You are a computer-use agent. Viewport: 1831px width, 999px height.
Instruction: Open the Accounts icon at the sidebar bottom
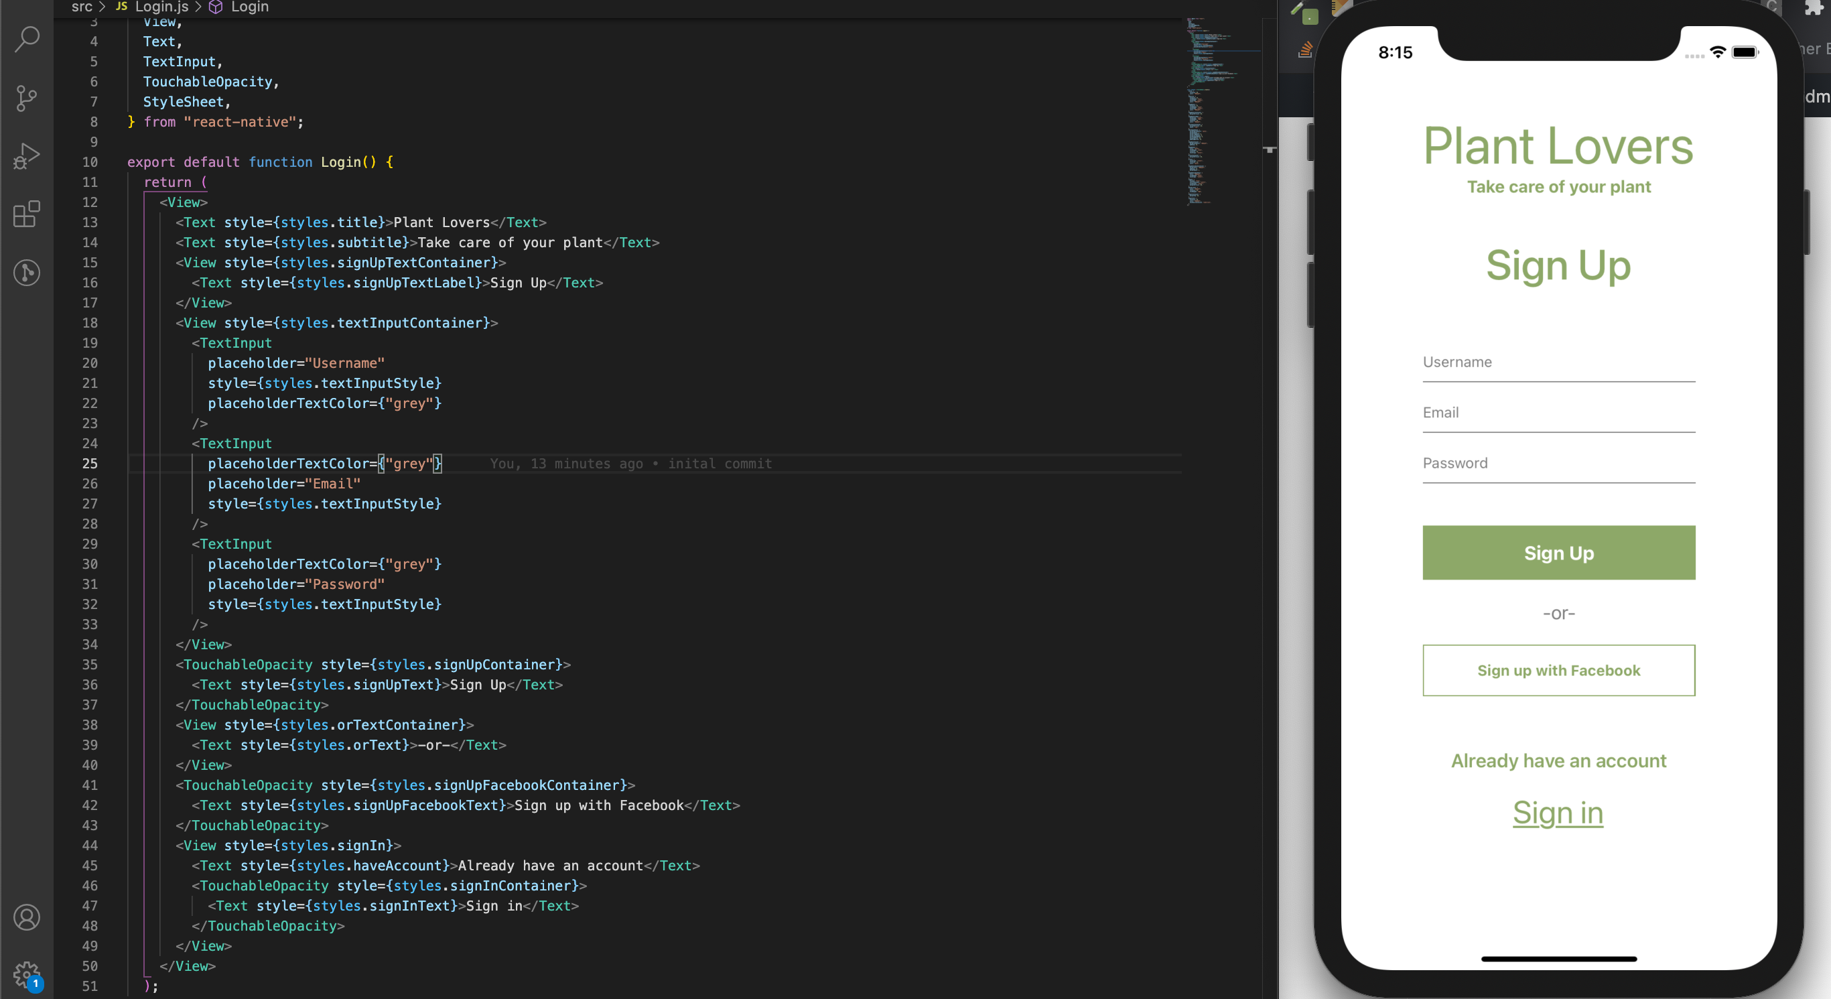point(26,917)
